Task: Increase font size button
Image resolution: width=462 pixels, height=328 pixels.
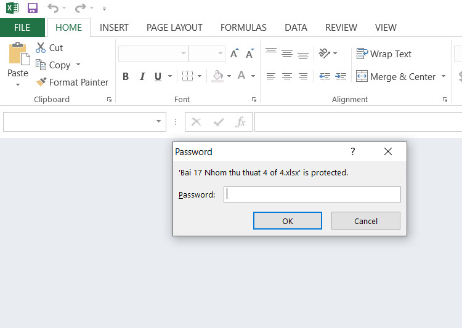Action: click(234, 54)
